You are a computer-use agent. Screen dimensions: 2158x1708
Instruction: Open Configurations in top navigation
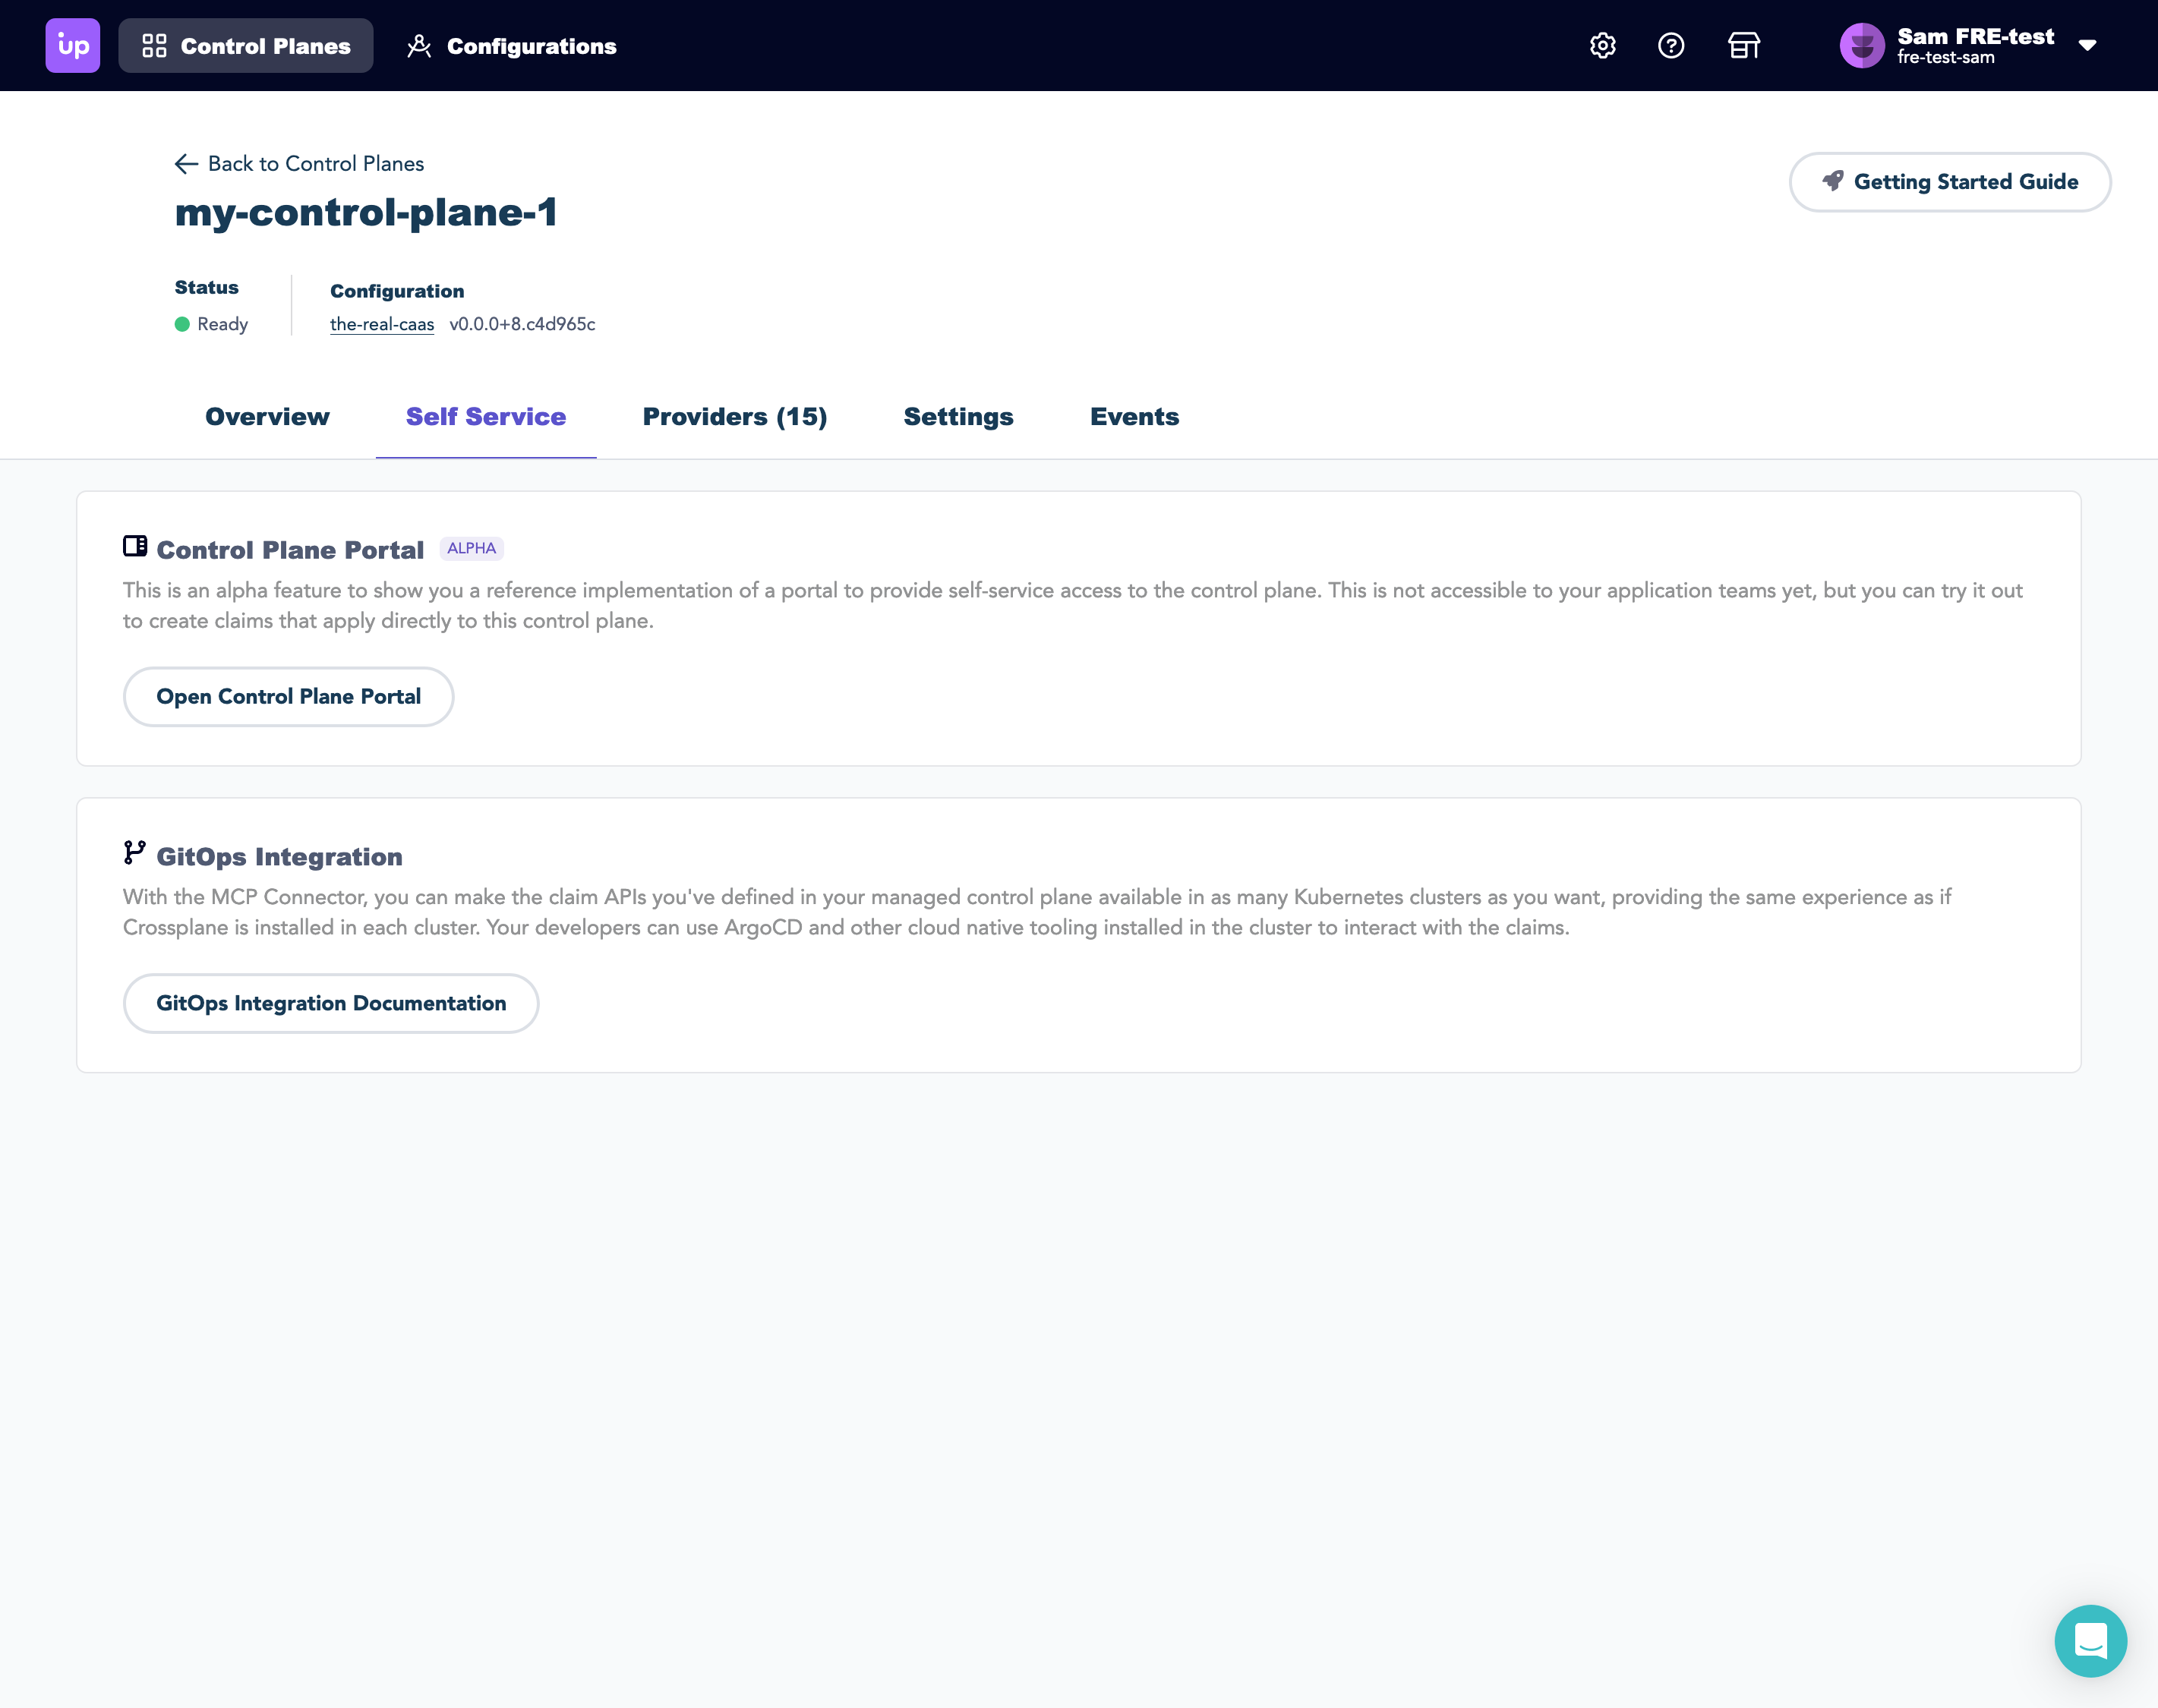[512, 46]
